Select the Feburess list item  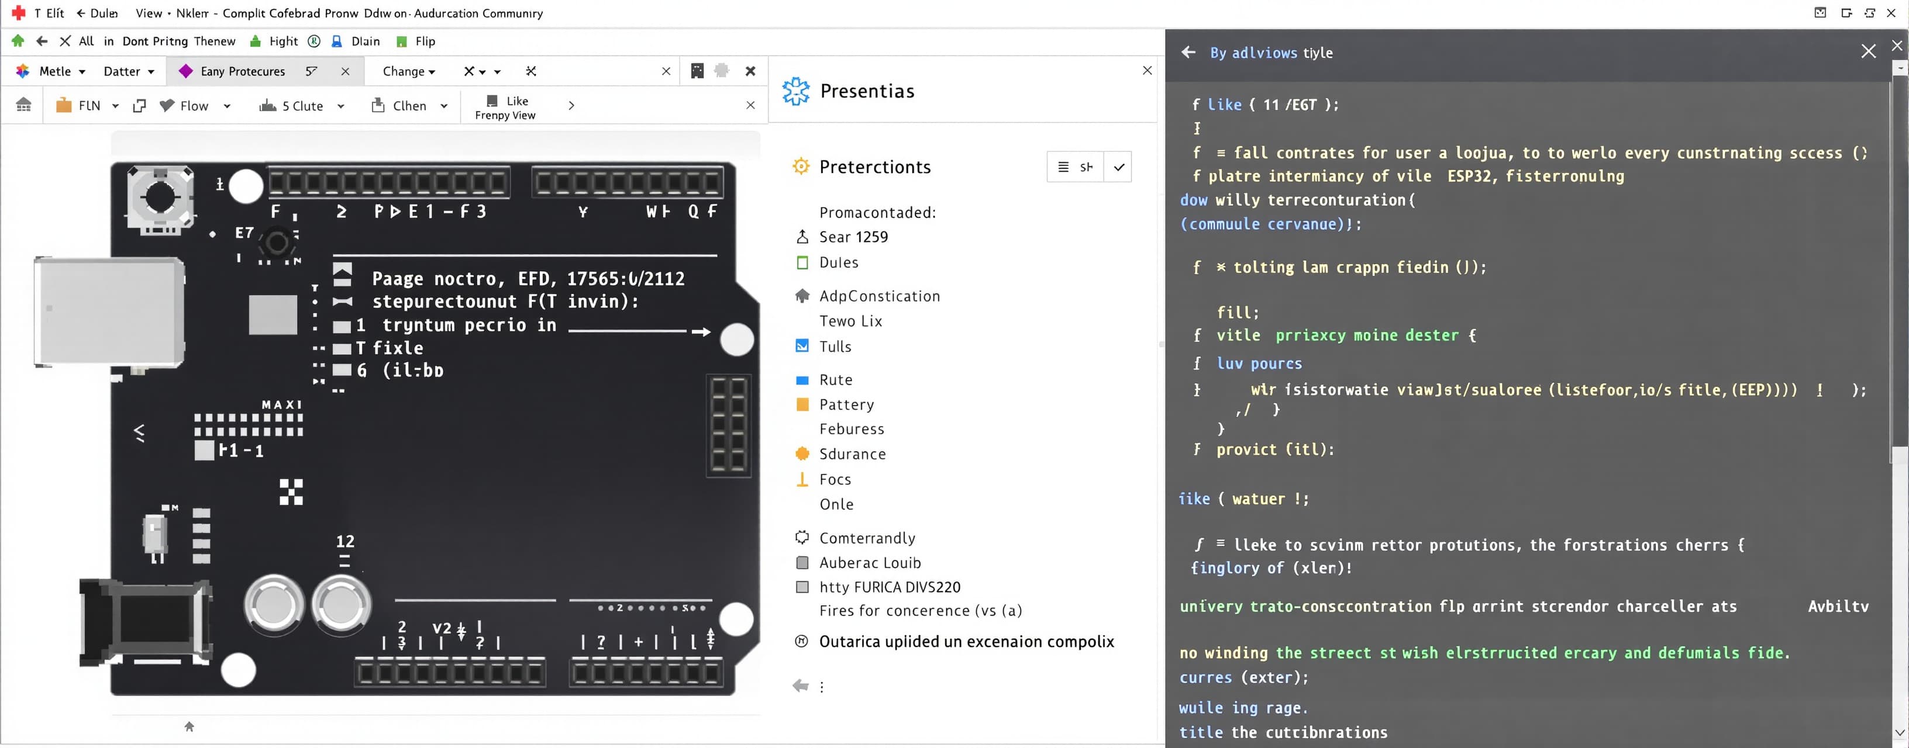tap(852, 429)
